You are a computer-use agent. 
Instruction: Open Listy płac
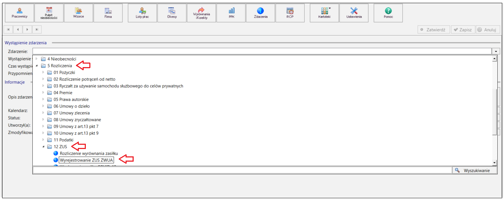[142, 13]
